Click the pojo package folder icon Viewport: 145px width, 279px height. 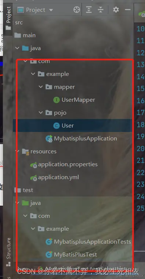coord(48,113)
